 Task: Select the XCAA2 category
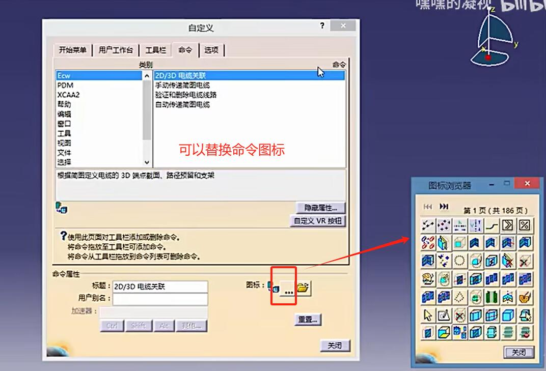pyautogui.click(x=99, y=95)
